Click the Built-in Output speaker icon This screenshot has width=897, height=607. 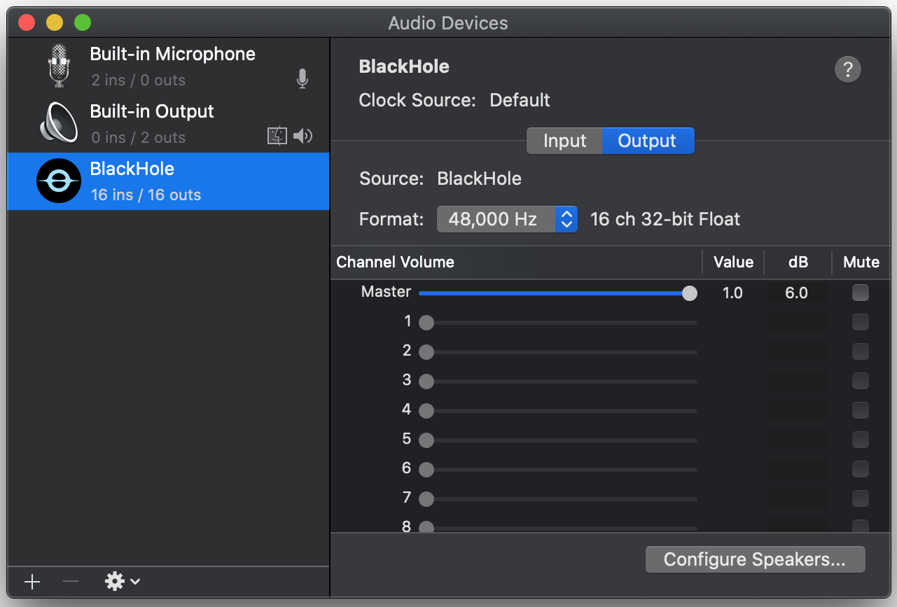coord(60,123)
